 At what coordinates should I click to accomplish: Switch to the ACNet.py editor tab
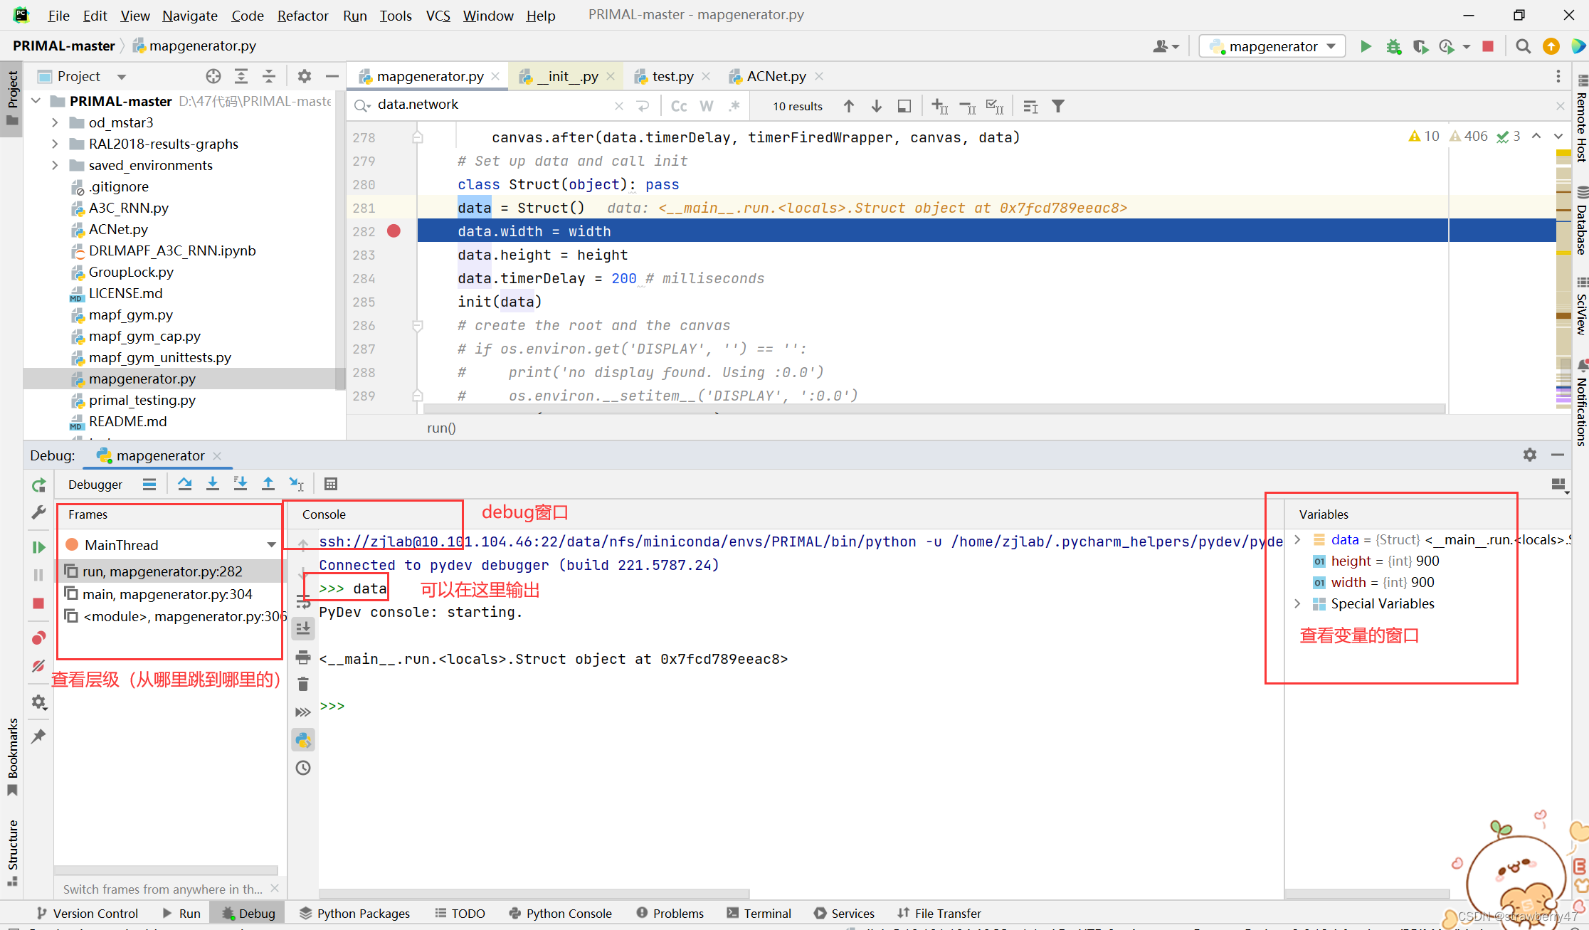pyautogui.click(x=775, y=76)
